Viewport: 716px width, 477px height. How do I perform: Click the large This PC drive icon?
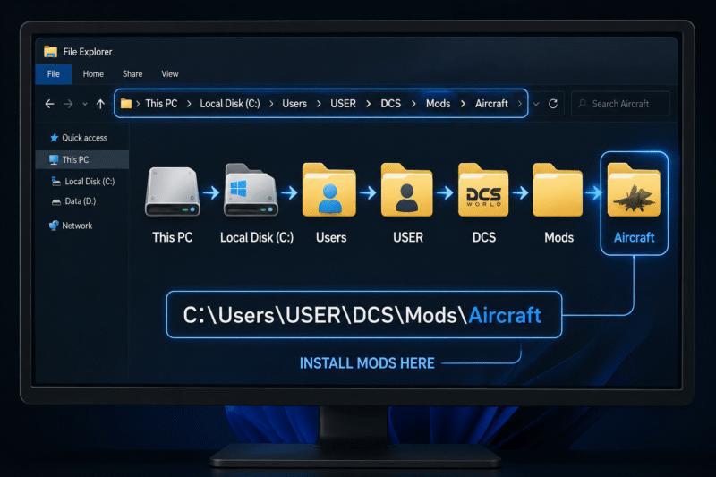point(173,192)
